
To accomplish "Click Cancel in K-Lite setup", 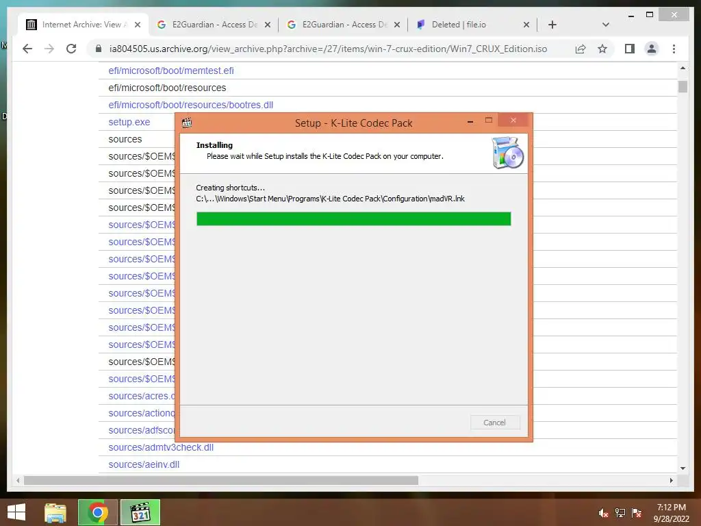I will point(495,422).
